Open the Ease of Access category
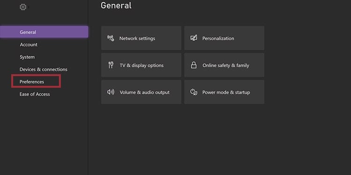351x175 pixels. point(35,94)
